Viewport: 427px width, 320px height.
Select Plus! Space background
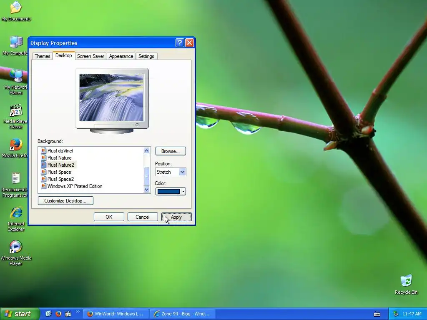(56, 172)
